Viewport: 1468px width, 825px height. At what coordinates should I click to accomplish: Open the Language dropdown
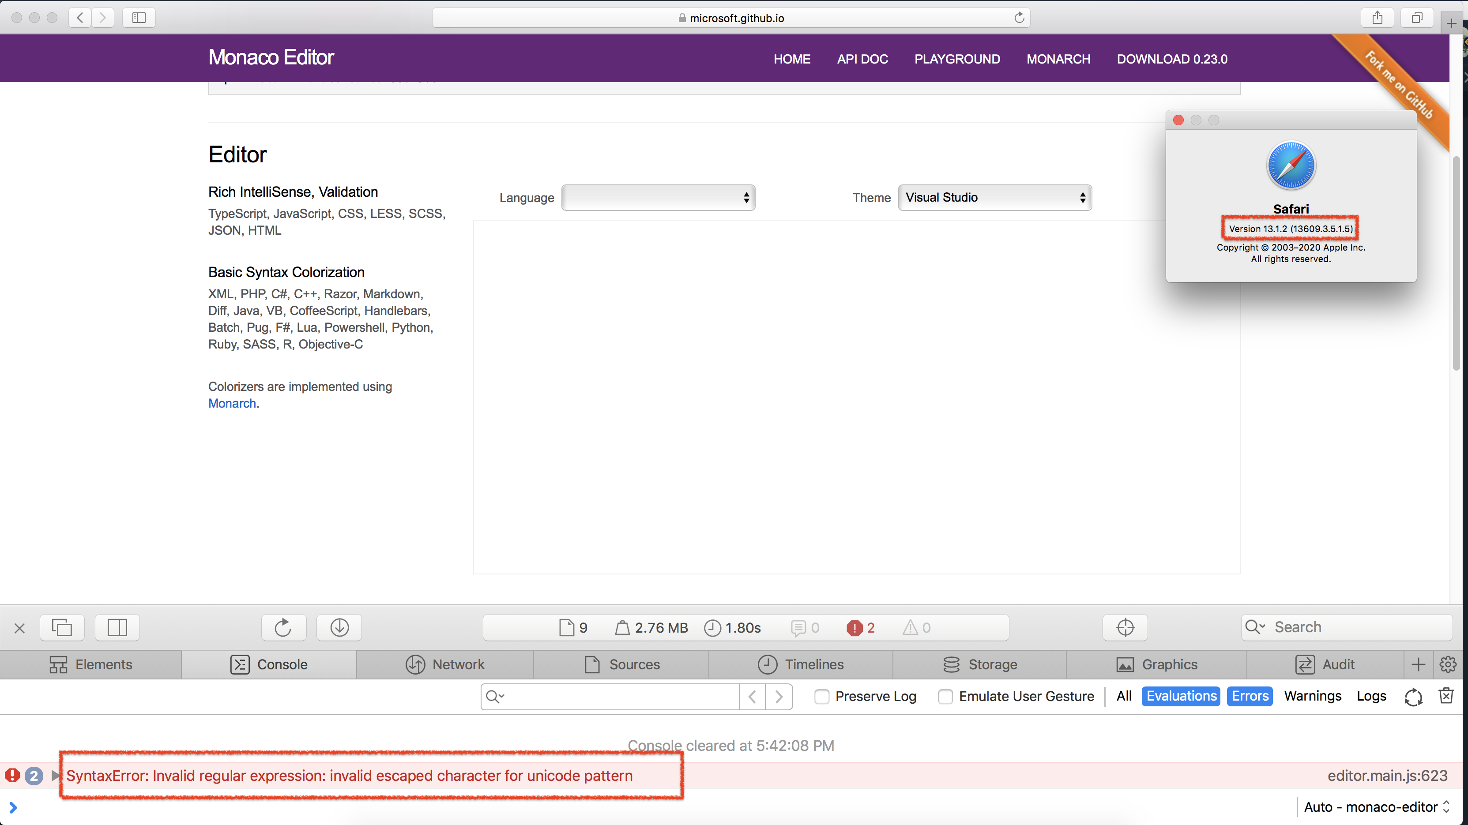[x=658, y=198]
